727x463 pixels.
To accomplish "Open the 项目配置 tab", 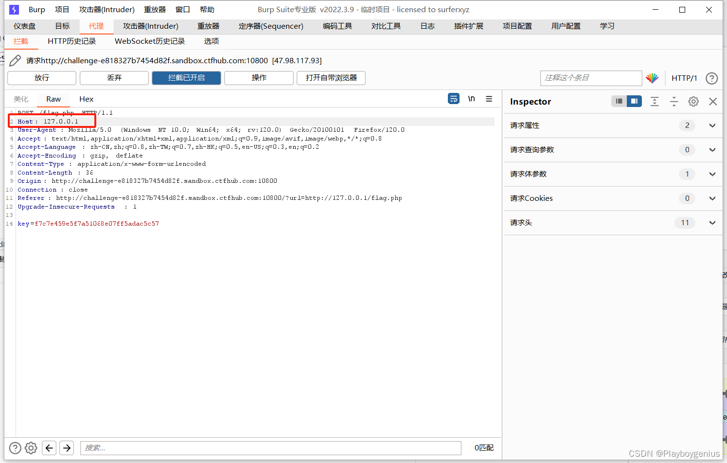I will 517,26.
